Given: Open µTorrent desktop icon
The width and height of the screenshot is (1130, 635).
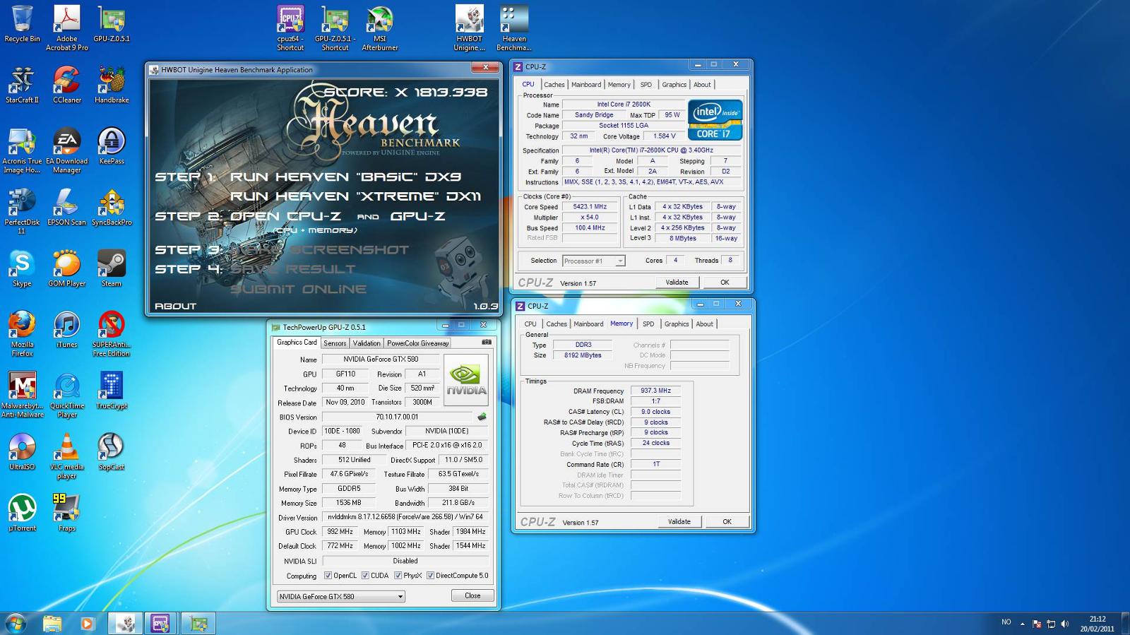Looking at the screenshot, I should coord(22,513).
